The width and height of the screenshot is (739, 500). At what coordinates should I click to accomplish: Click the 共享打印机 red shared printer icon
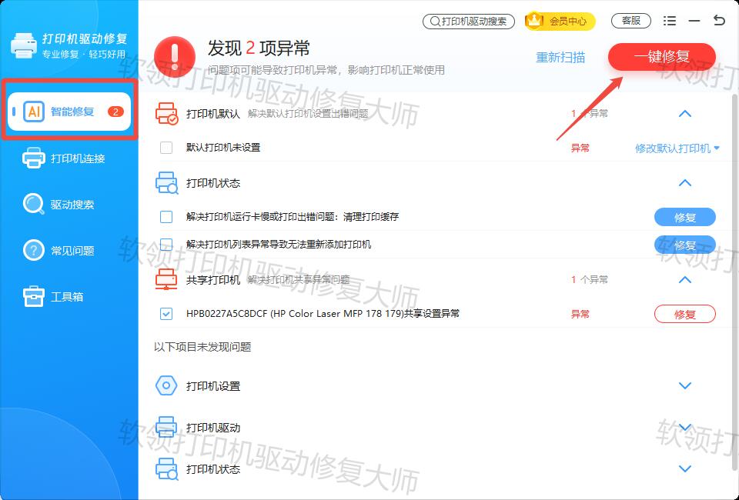coord(166,279)
